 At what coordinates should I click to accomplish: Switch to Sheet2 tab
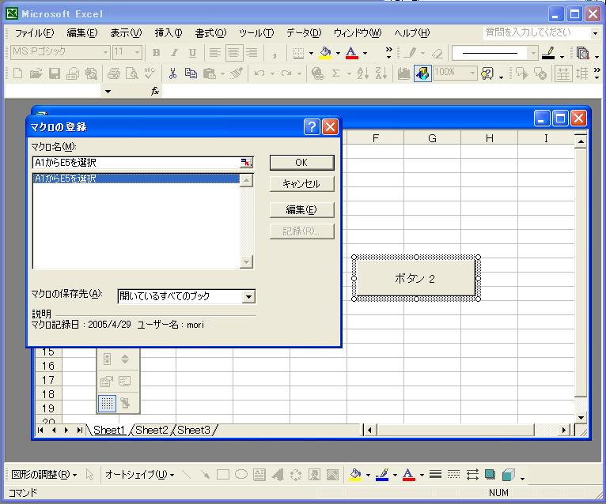tap(152, 430)
